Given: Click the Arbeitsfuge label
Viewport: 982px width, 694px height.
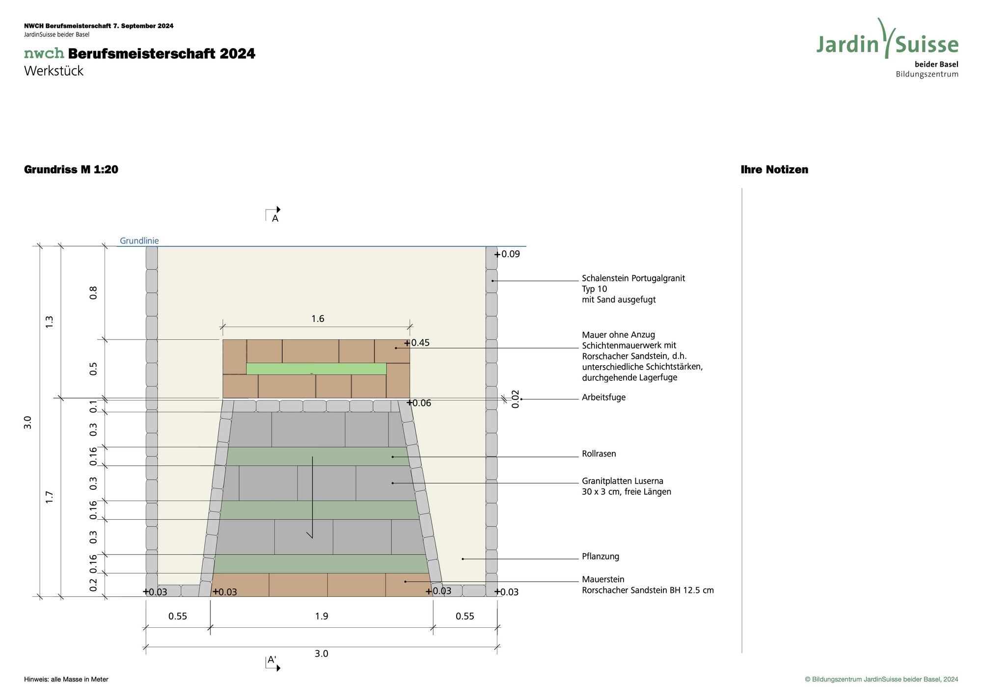Looking at the screenshot, I should tap(603, 398).
